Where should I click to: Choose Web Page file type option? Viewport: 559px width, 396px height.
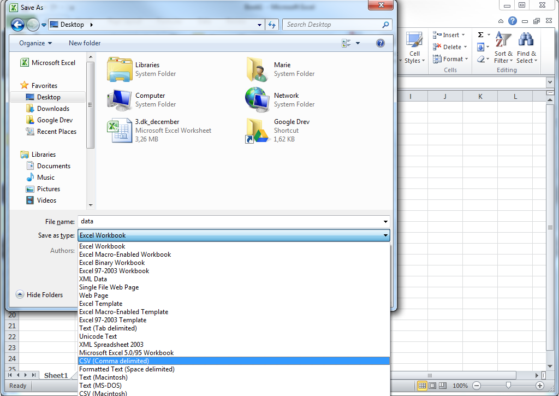234,295
